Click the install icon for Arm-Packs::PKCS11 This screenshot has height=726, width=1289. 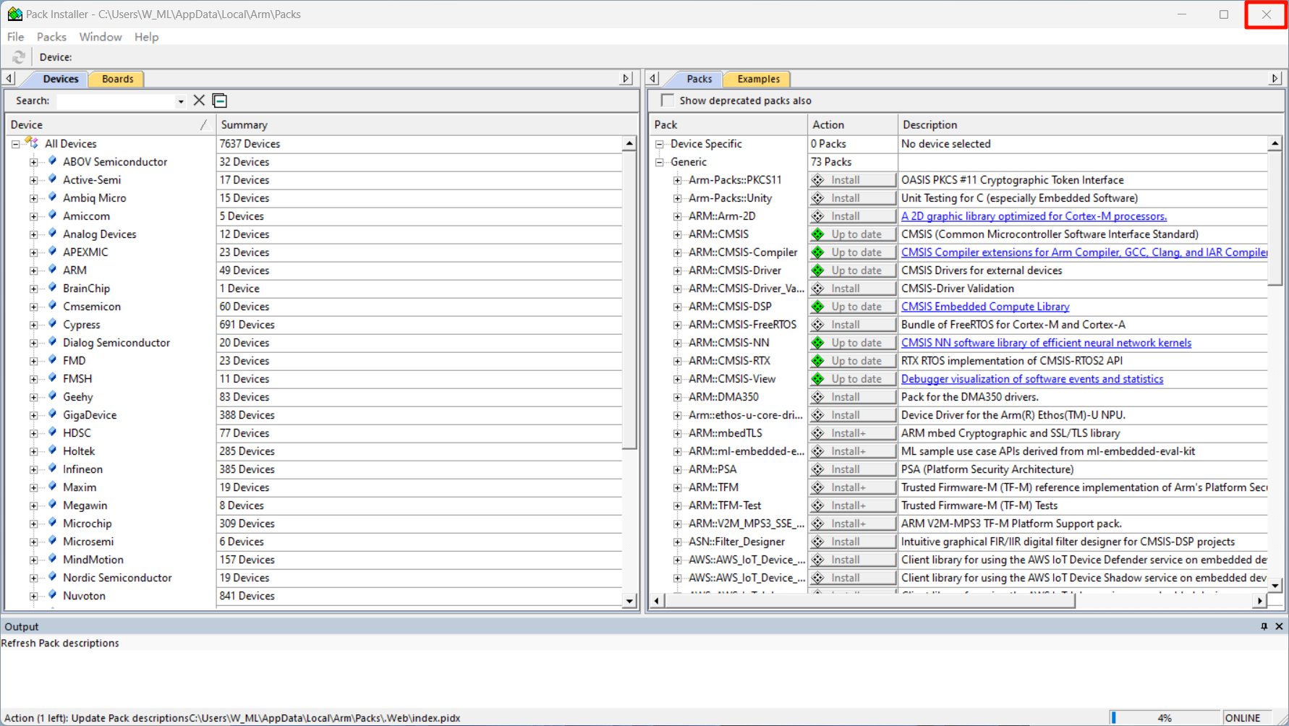click(x=818, y=180)
